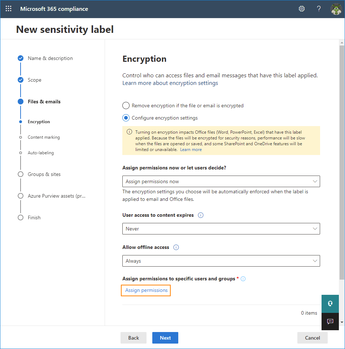Click the info icon beside User access to content expires

pyautogui.click(x=201, y=215)
